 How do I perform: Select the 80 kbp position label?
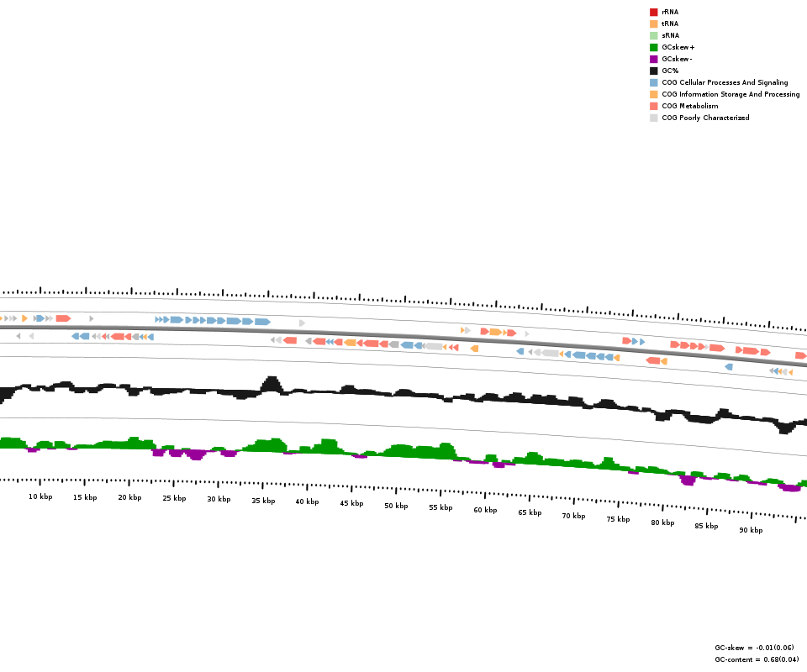(662, 522)
